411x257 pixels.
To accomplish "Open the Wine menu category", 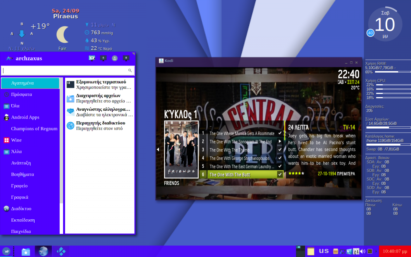I will pyautogui.click(x=16, y=140).
